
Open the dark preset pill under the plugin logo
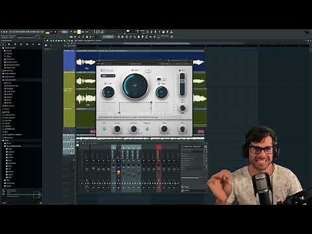coord(108,75)
